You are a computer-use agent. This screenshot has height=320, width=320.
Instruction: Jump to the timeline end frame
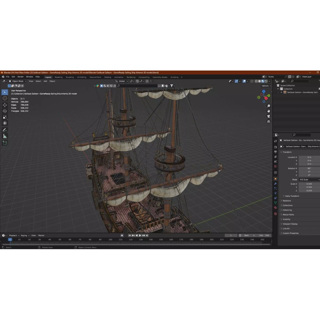147,236
